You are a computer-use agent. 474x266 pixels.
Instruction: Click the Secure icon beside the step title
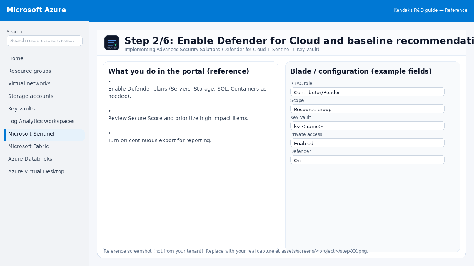coord(112,43)
